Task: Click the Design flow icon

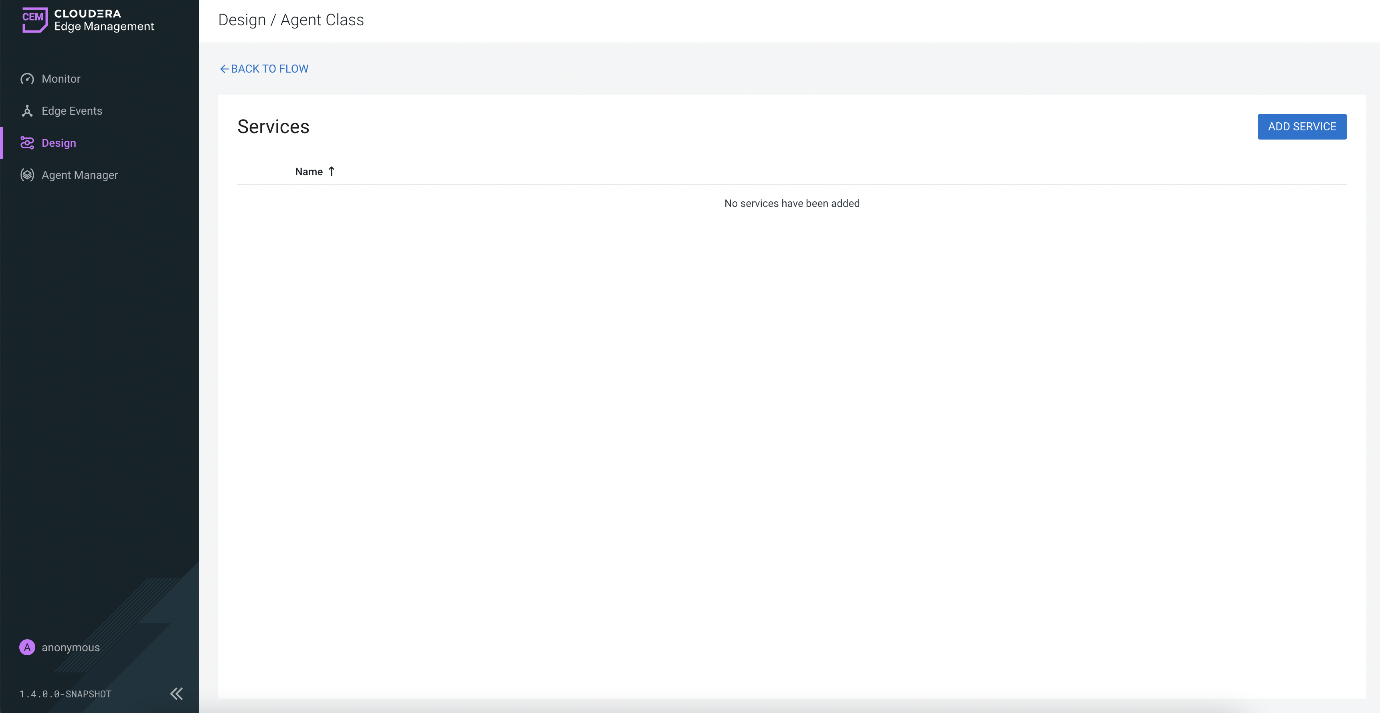Action: 27,143
